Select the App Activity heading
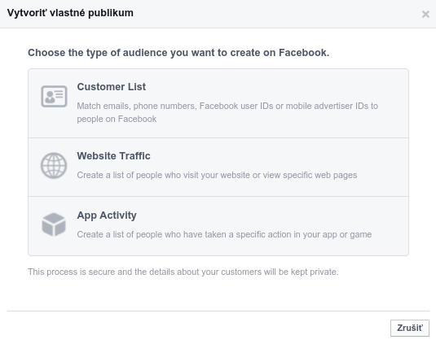 tap(107, 216)
